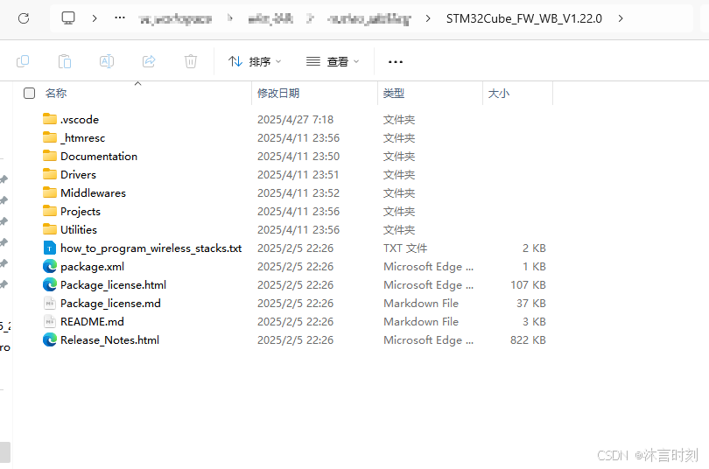Select the Projects folder name

coord(81,212)
